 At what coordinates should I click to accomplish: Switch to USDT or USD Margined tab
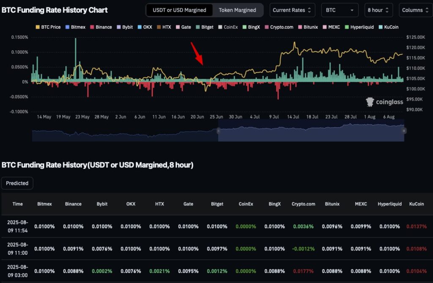pyautogui.click(x=179, y=10)
